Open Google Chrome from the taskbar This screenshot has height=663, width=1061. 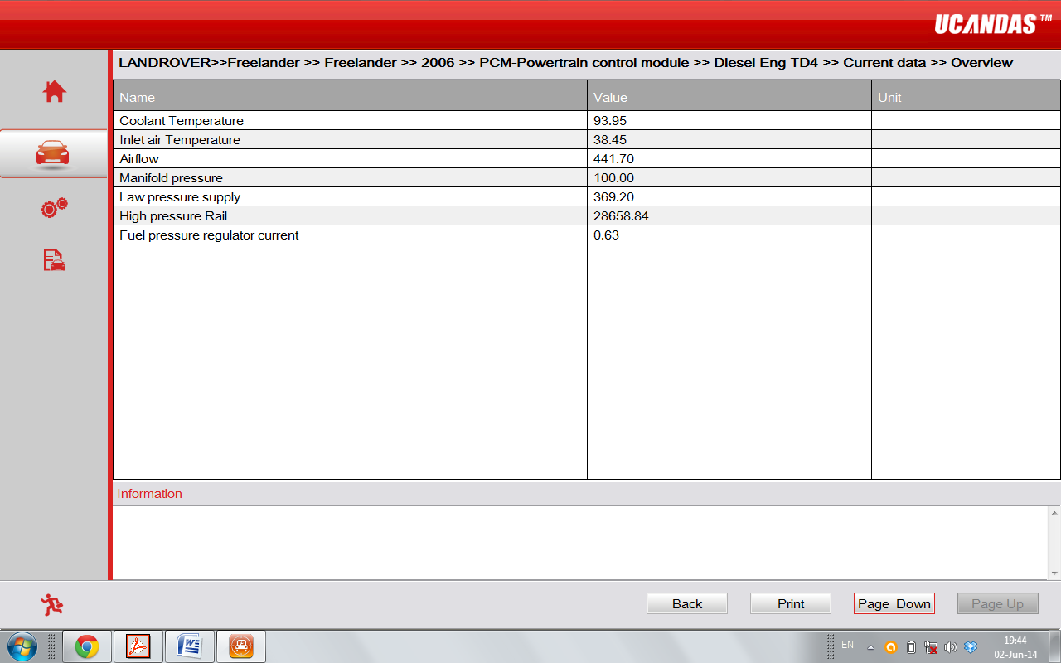(x=87, y=646)
